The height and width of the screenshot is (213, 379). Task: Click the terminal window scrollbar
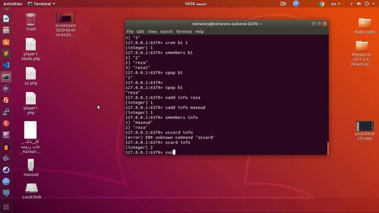[x=327, y=148]
